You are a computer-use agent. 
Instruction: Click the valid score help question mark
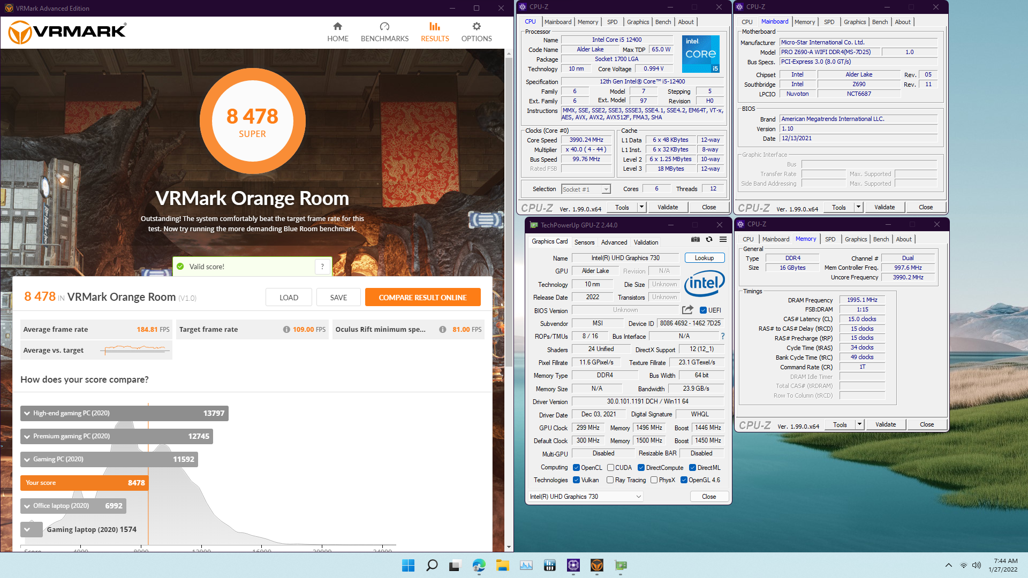click(322, 267)
